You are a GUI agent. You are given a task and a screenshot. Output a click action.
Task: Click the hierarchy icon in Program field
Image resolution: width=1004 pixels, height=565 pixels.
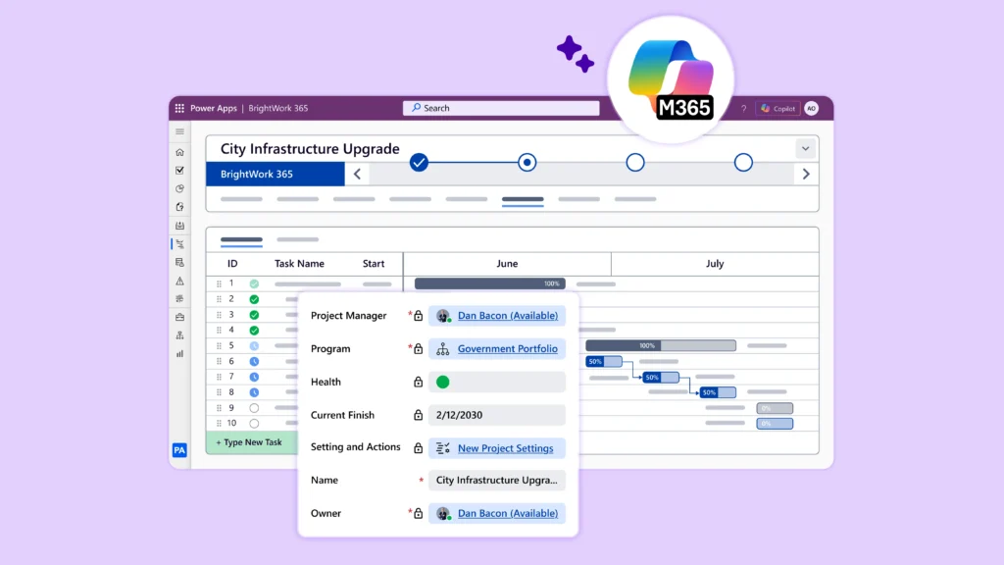[x=442, y=349]
